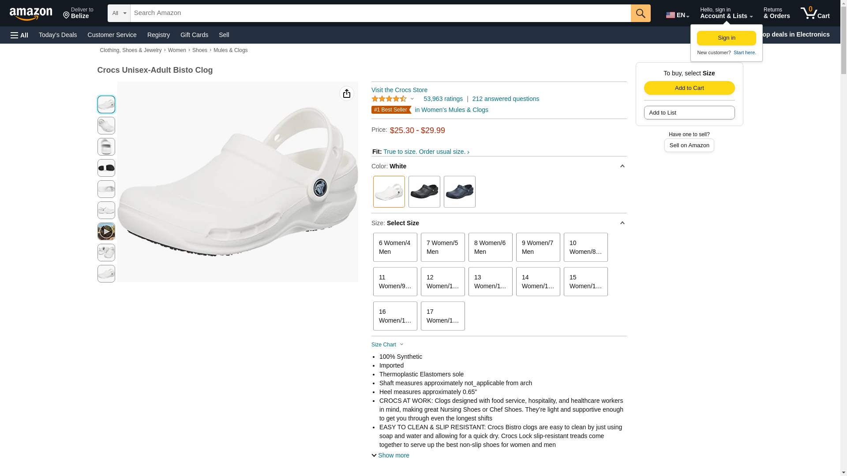Image resolution: width=847 pixels, height=476 pixels.
Task: Open the All hamburger menu
Action: point(19,35)
